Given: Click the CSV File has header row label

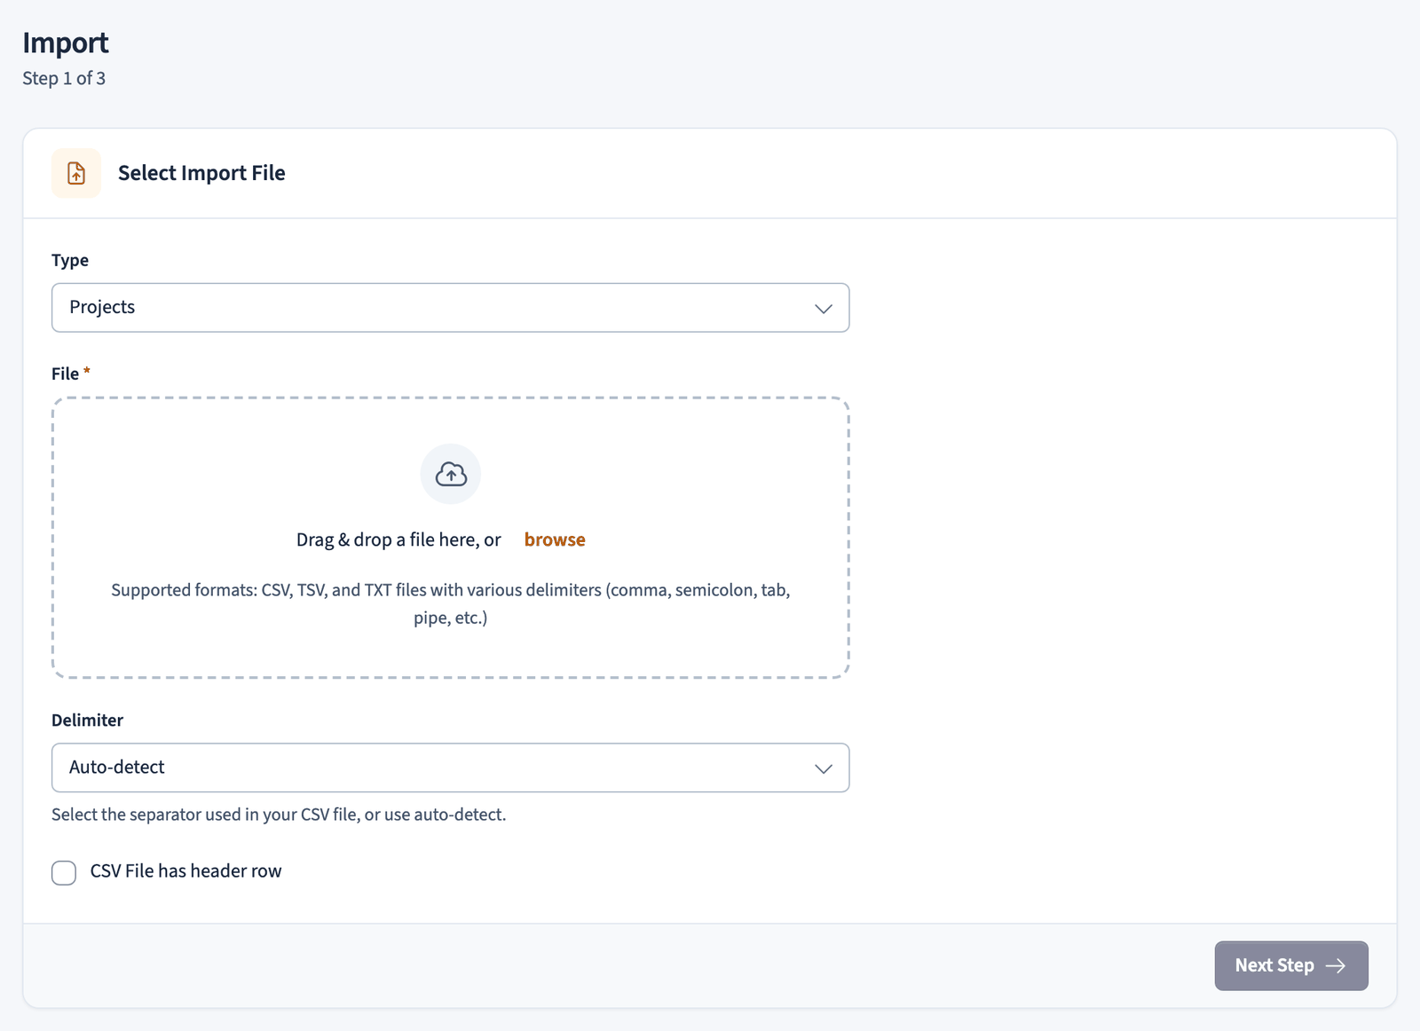Looking at the screenshot, I should pyautogui.click(x=185, y=871).
